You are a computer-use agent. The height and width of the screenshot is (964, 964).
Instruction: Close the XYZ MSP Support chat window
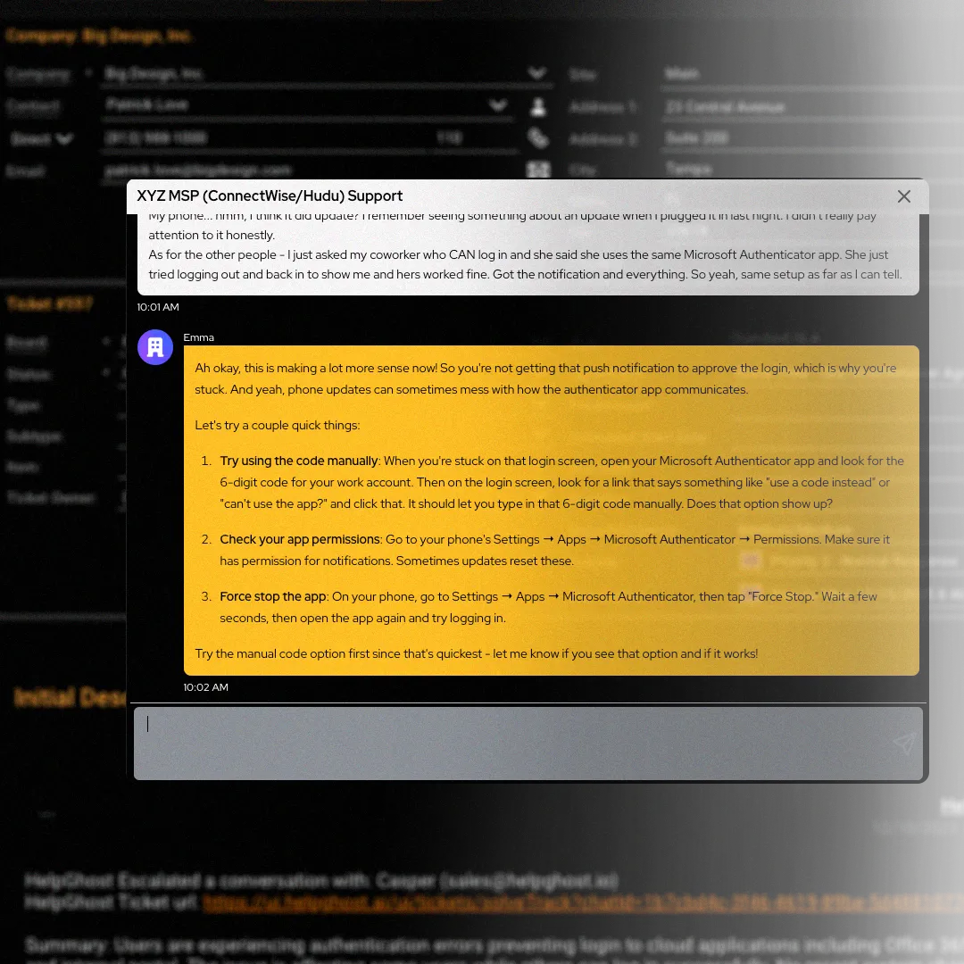[903, 196]
